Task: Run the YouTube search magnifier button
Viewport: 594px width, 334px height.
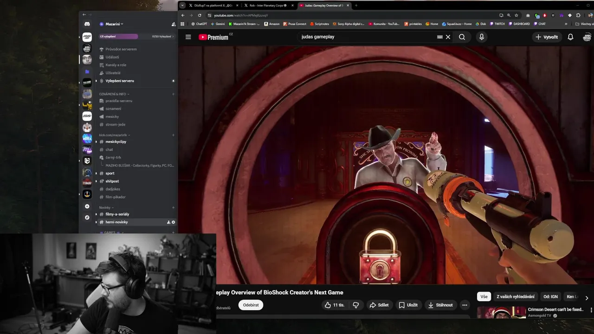Action: point(462,37)
